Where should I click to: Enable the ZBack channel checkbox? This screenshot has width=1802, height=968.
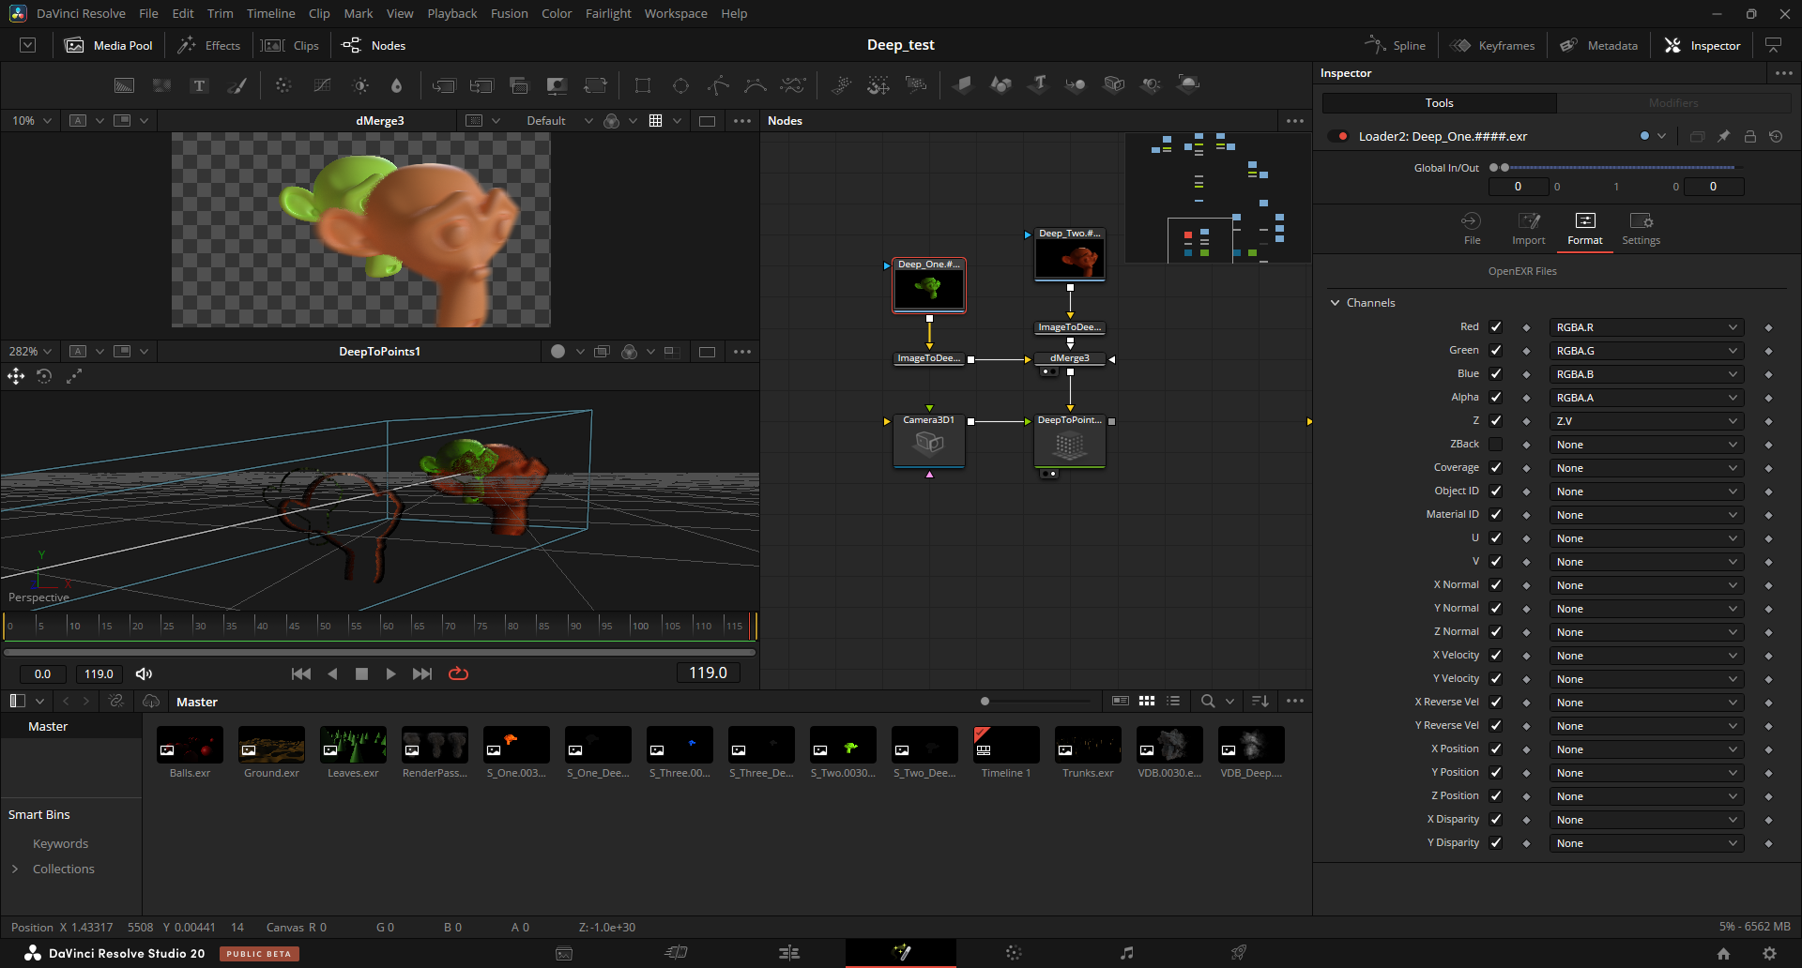point(1496,445)
